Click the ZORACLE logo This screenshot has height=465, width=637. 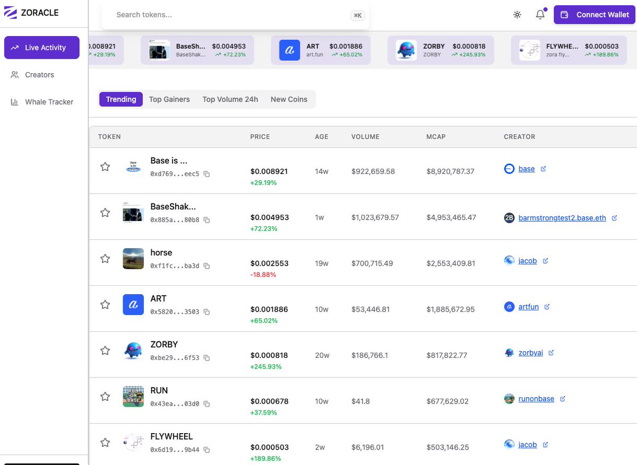point(31,12)
